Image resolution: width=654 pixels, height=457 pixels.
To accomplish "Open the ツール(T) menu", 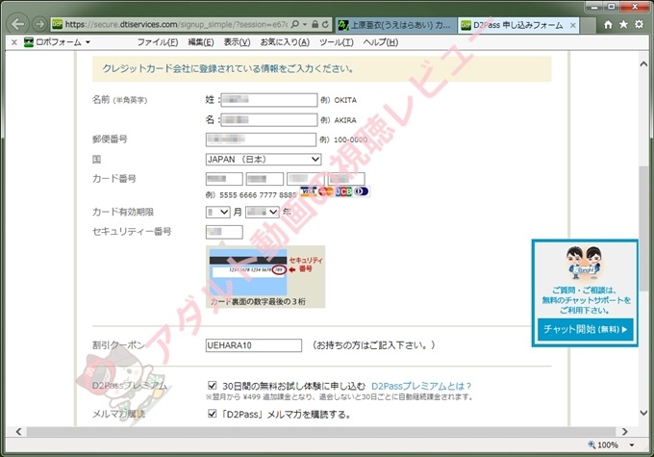I will coord(337,42).
